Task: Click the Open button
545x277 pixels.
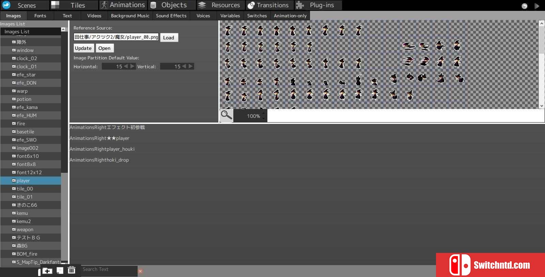Action: pyautogui.click(x=104, y=48)
